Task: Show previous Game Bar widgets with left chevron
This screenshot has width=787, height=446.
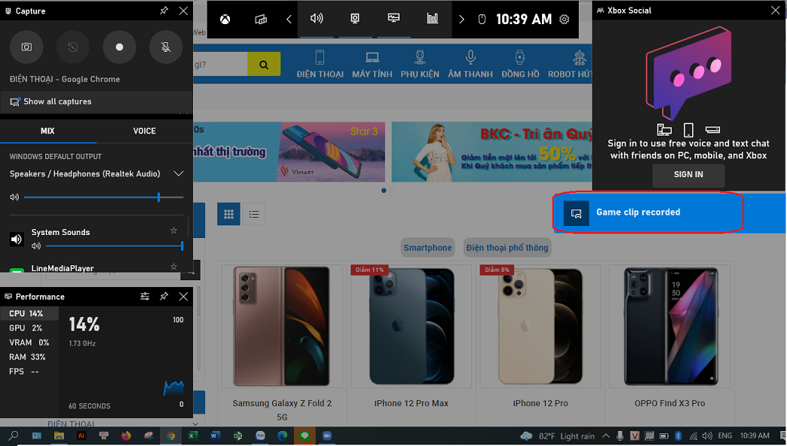Action: (289, 20)
